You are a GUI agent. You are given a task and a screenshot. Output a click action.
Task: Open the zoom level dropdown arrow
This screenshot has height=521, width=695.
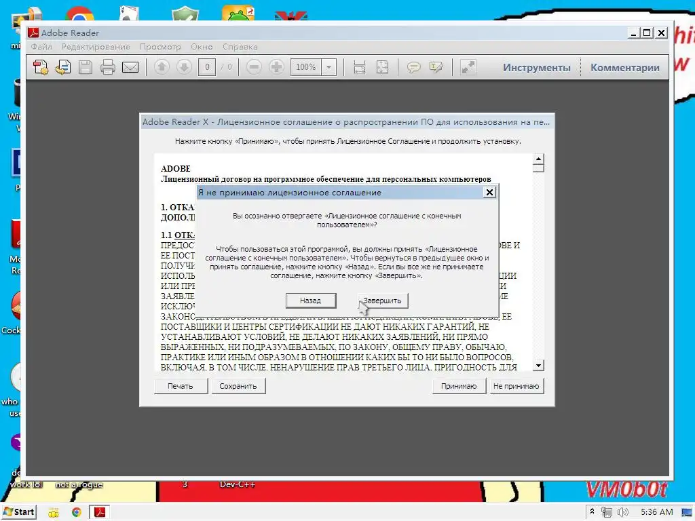click(329, 67)
